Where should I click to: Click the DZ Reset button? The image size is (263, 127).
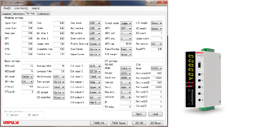pyautogui.click(x=156, y=123)
